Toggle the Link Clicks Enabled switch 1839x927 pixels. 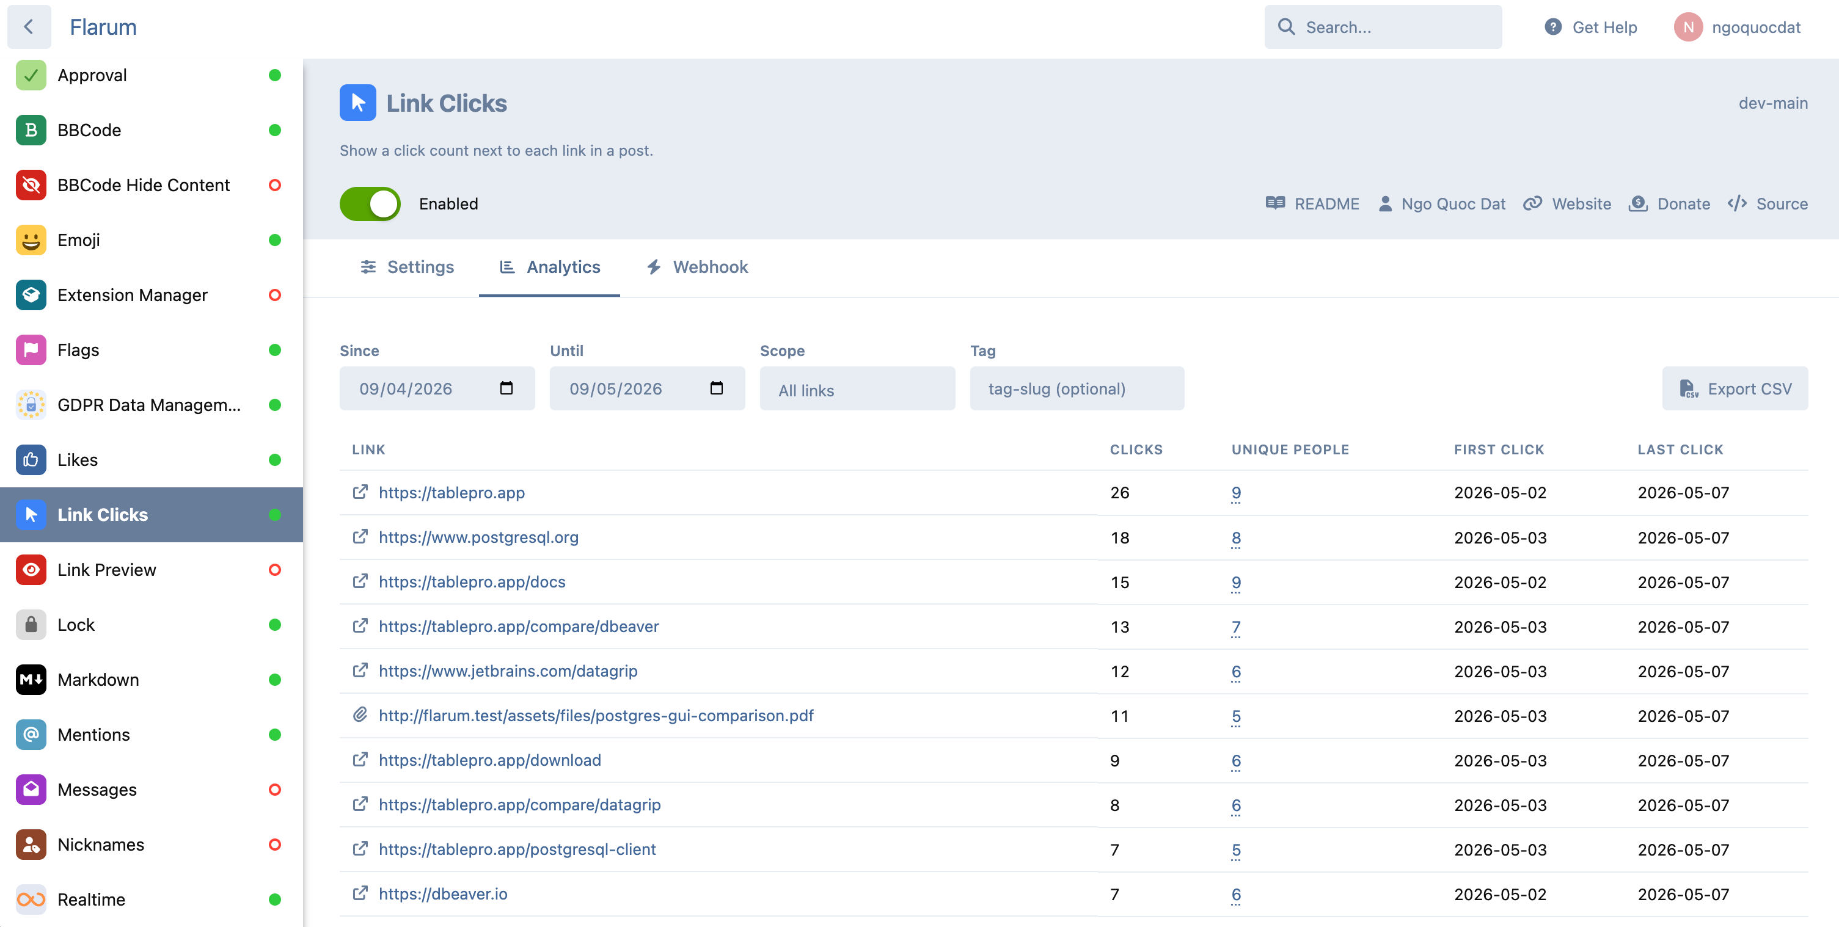(x=370, y=204)
